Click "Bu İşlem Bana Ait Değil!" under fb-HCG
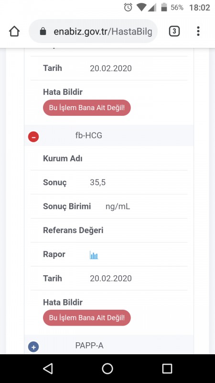 click(x=87, y=317)
